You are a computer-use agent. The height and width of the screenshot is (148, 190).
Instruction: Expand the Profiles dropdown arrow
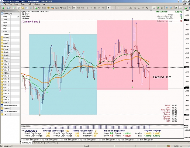(10, 8)
